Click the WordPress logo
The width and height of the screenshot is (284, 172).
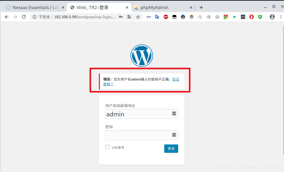142,56
